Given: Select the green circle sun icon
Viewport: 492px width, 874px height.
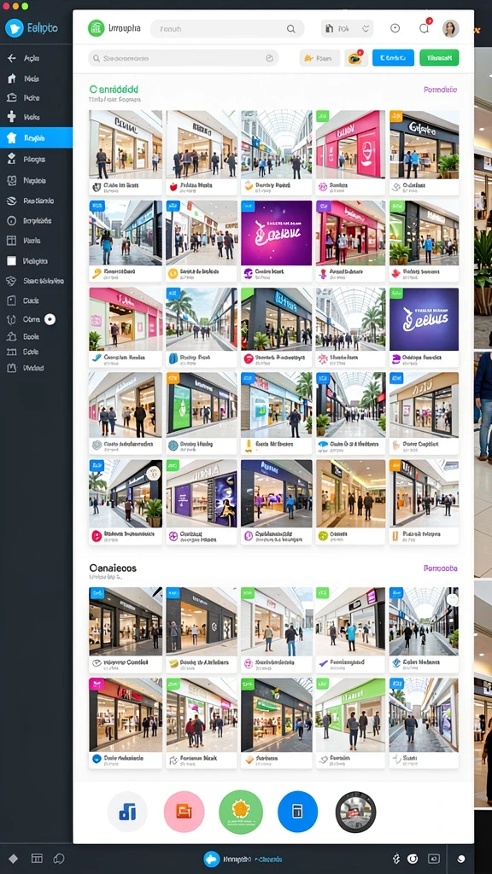Looking at the screenshot, I should click(241, 812).
